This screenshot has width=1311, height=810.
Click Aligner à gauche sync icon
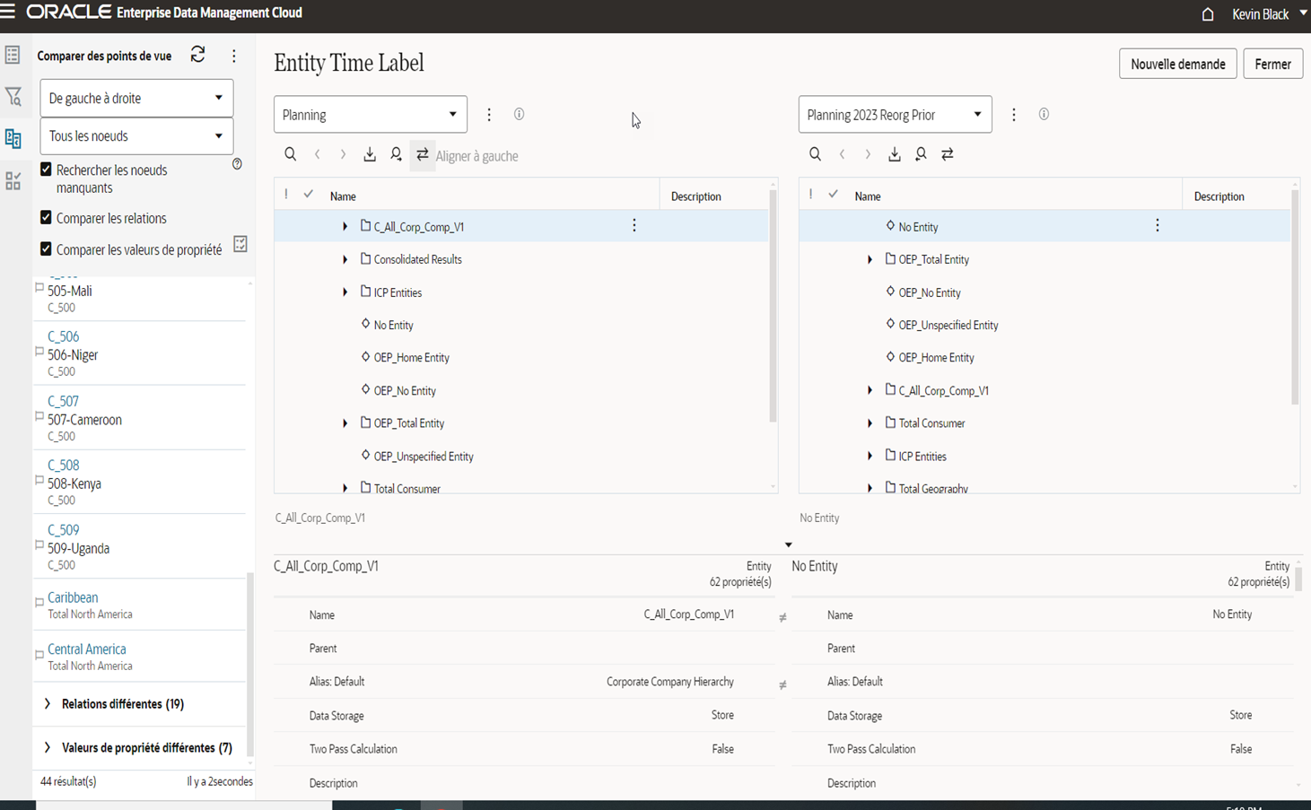[423, 154]
